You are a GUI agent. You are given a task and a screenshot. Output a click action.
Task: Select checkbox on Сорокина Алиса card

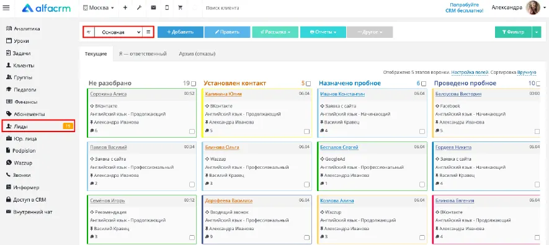point(192,131)
